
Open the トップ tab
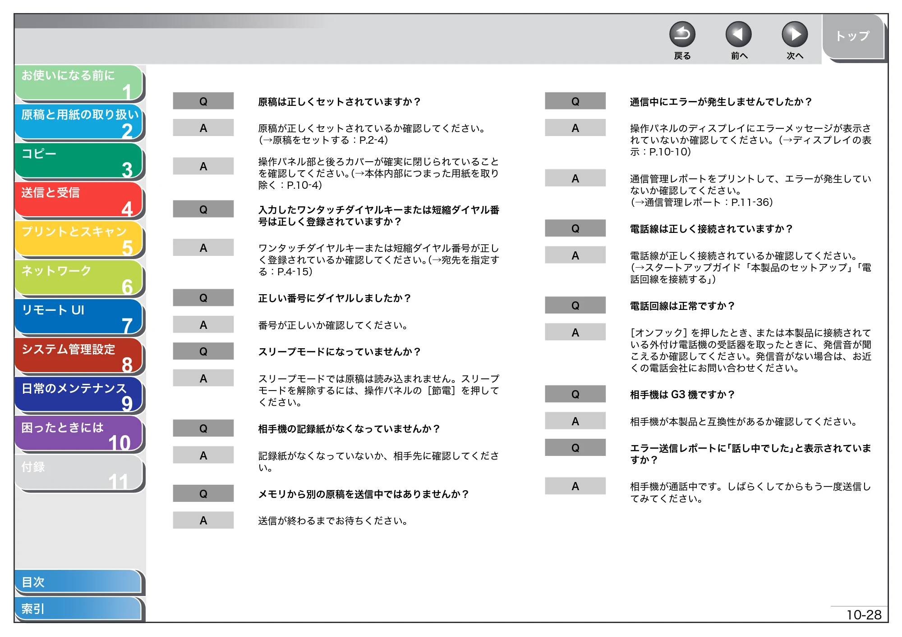tap(852, 36)
